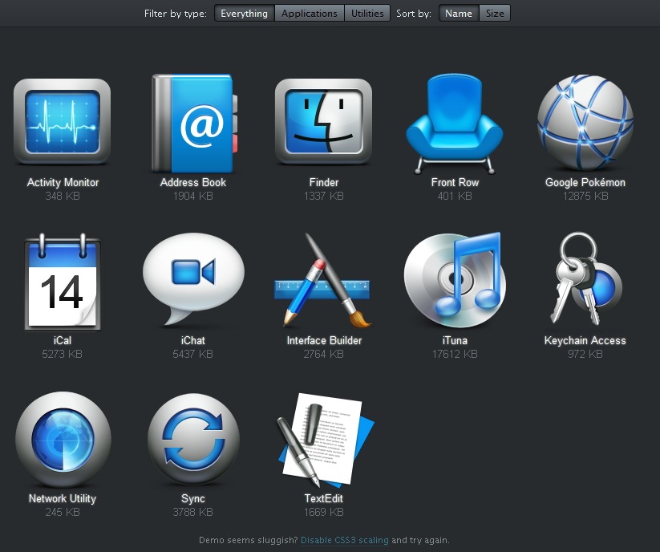Open the Network Utility radar icon
660x552 pixels.
[63, 439]
